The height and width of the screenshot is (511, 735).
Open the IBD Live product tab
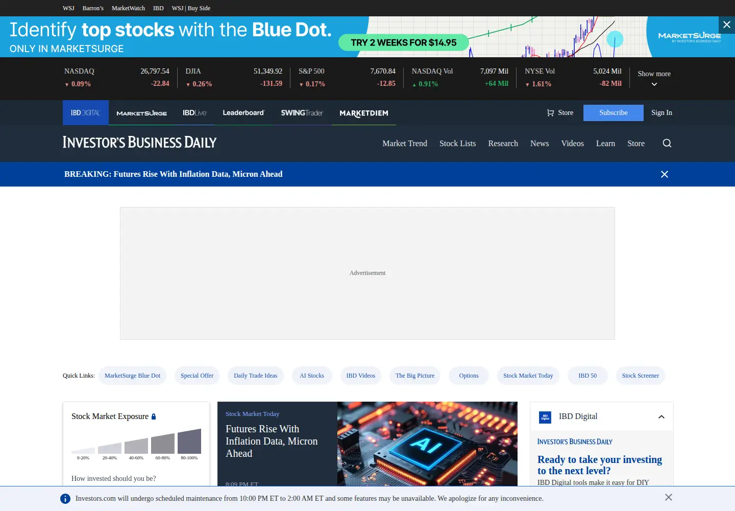coord(194,113)
